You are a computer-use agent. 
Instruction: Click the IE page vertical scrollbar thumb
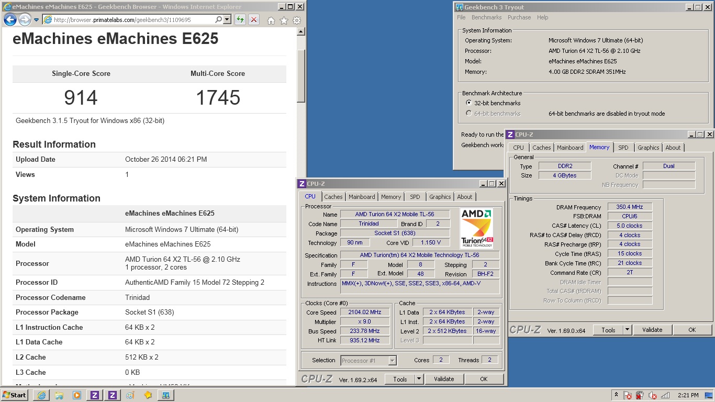pyautogui.click(x=301, y=76)
